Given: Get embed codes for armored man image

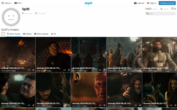Looking at the screenshot, I should click(x=171, y=70).
